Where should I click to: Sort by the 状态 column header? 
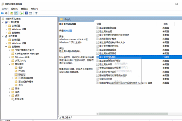(166, 24)
